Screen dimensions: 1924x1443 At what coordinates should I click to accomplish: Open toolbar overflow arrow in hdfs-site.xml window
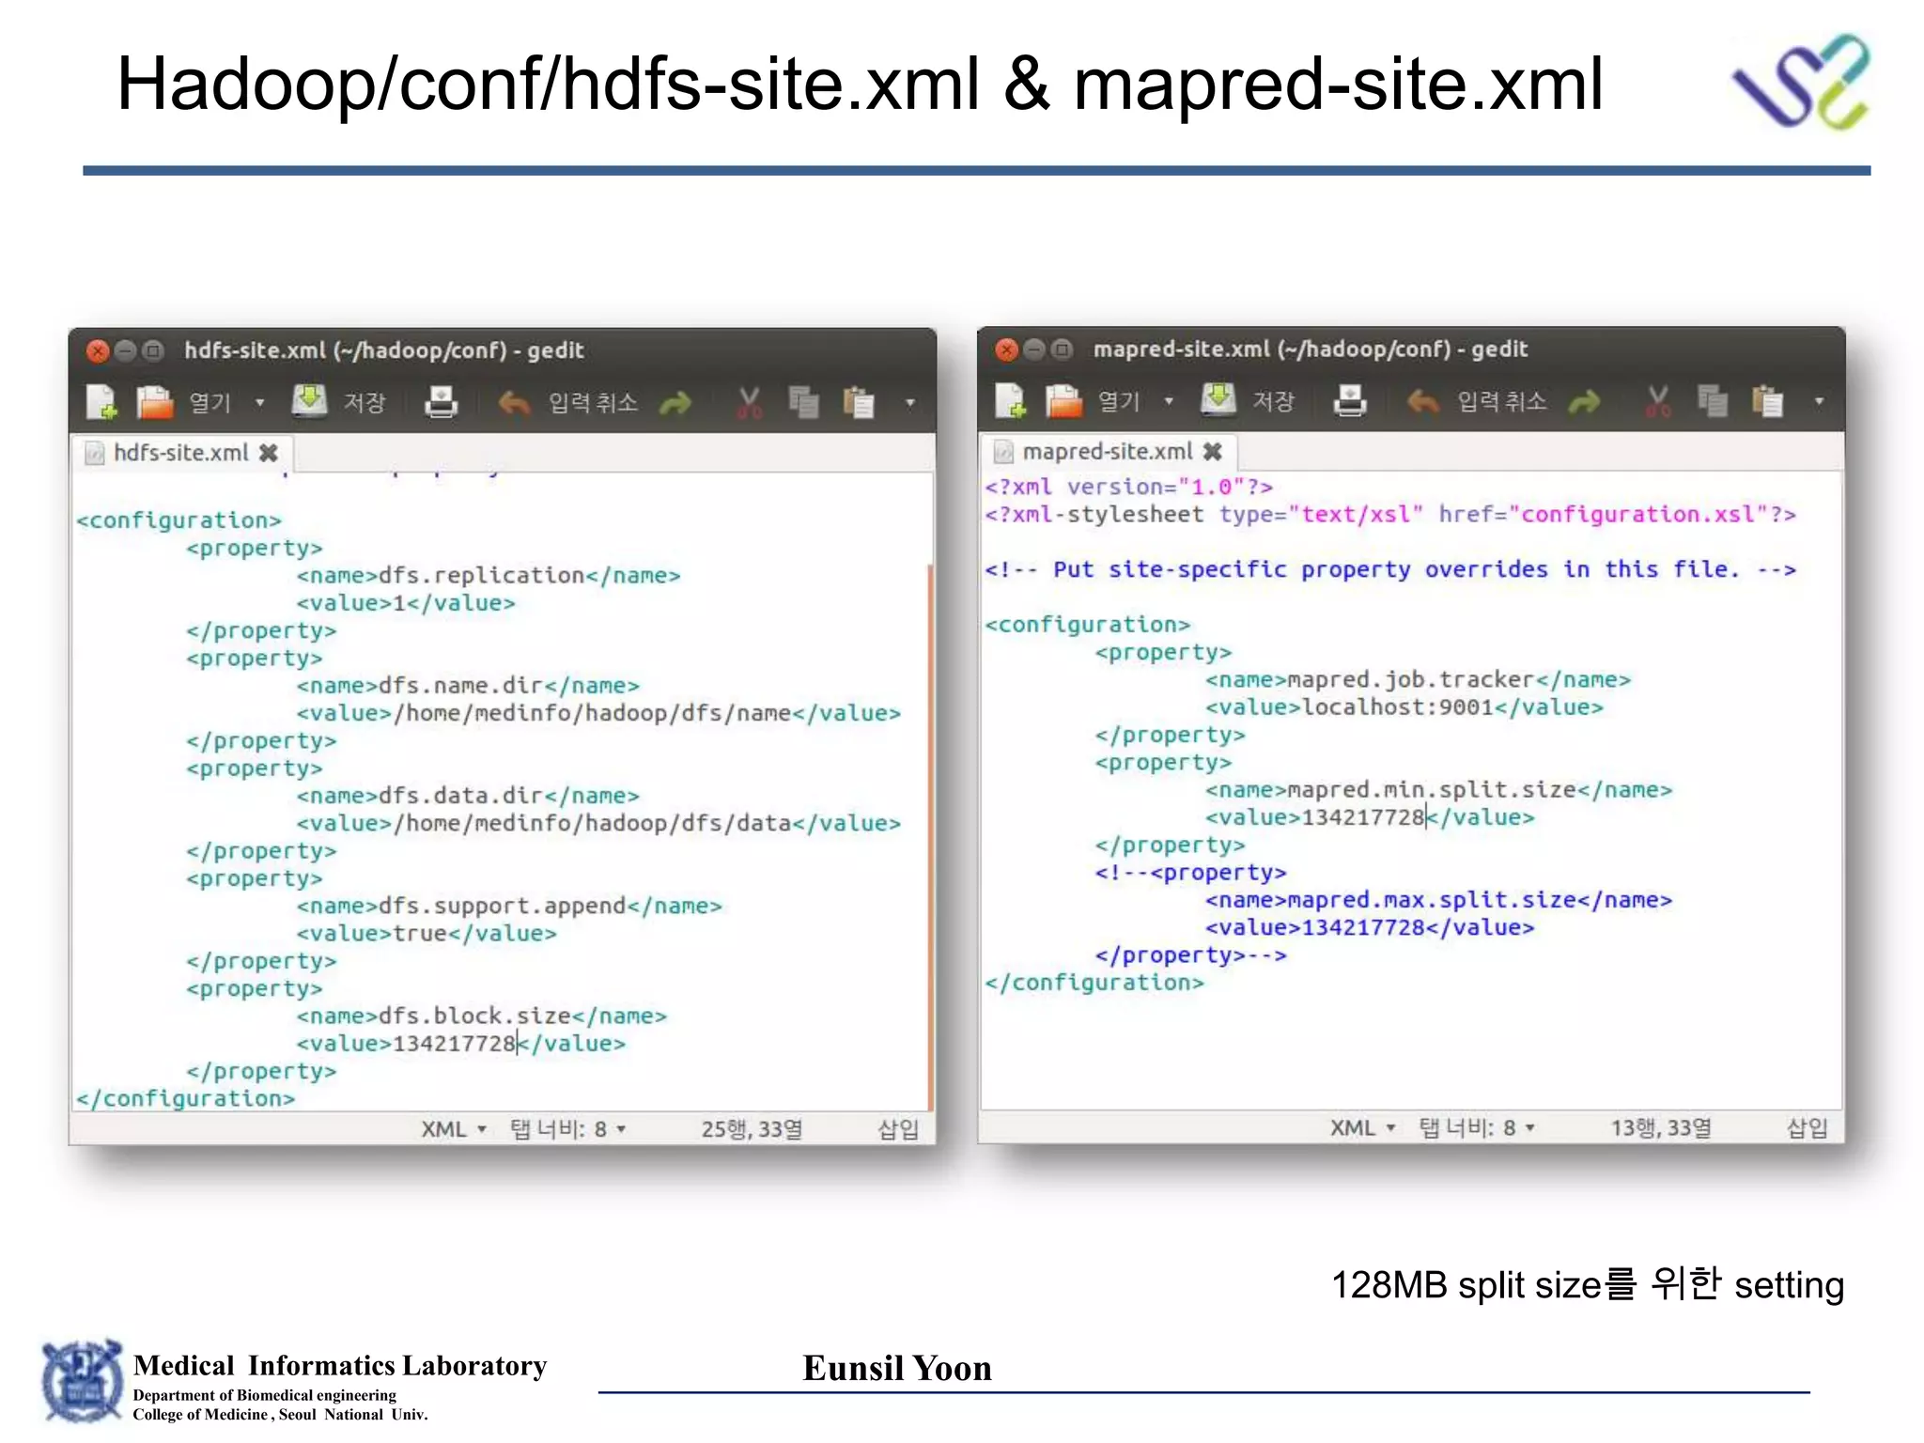909,403
